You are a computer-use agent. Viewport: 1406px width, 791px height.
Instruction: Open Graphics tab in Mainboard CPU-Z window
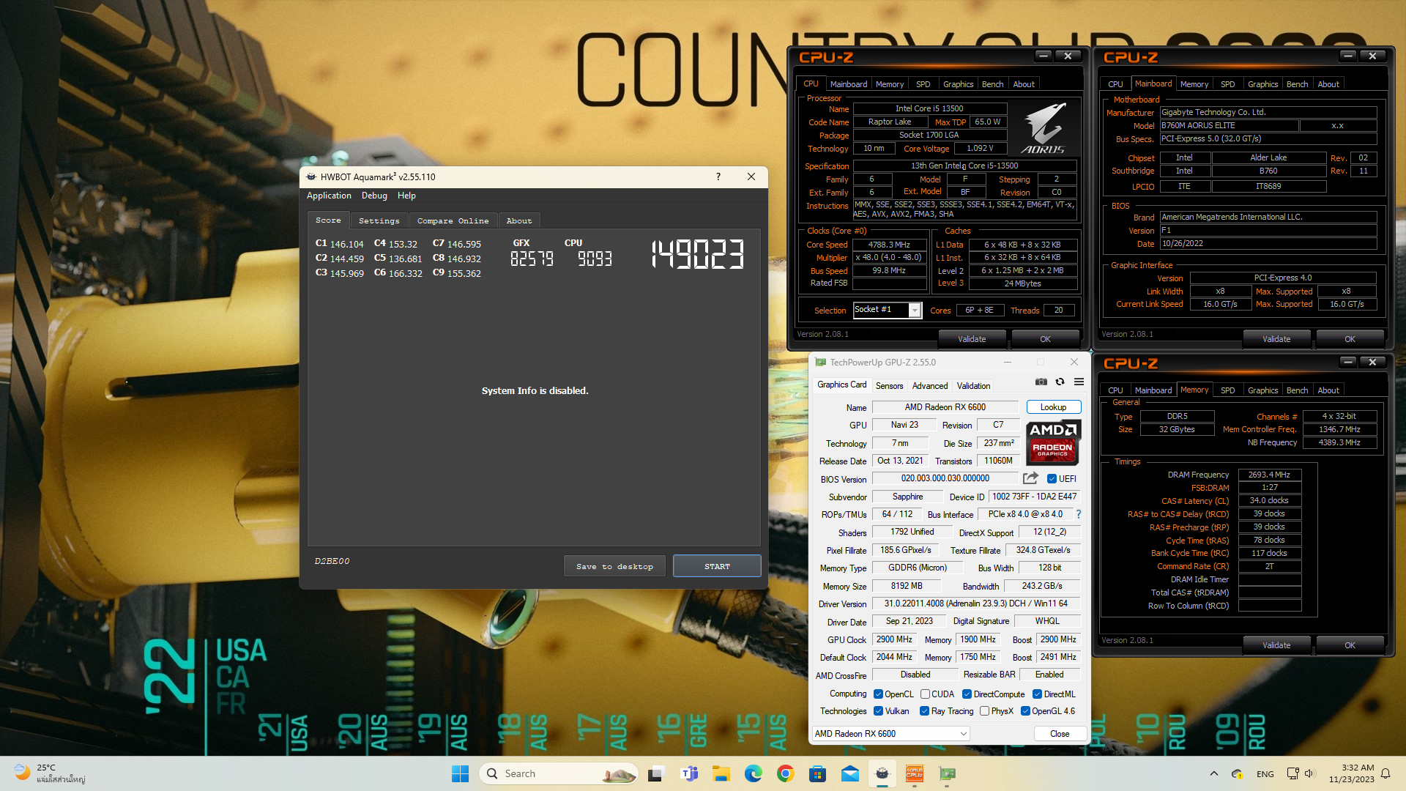coord(1262,84)
